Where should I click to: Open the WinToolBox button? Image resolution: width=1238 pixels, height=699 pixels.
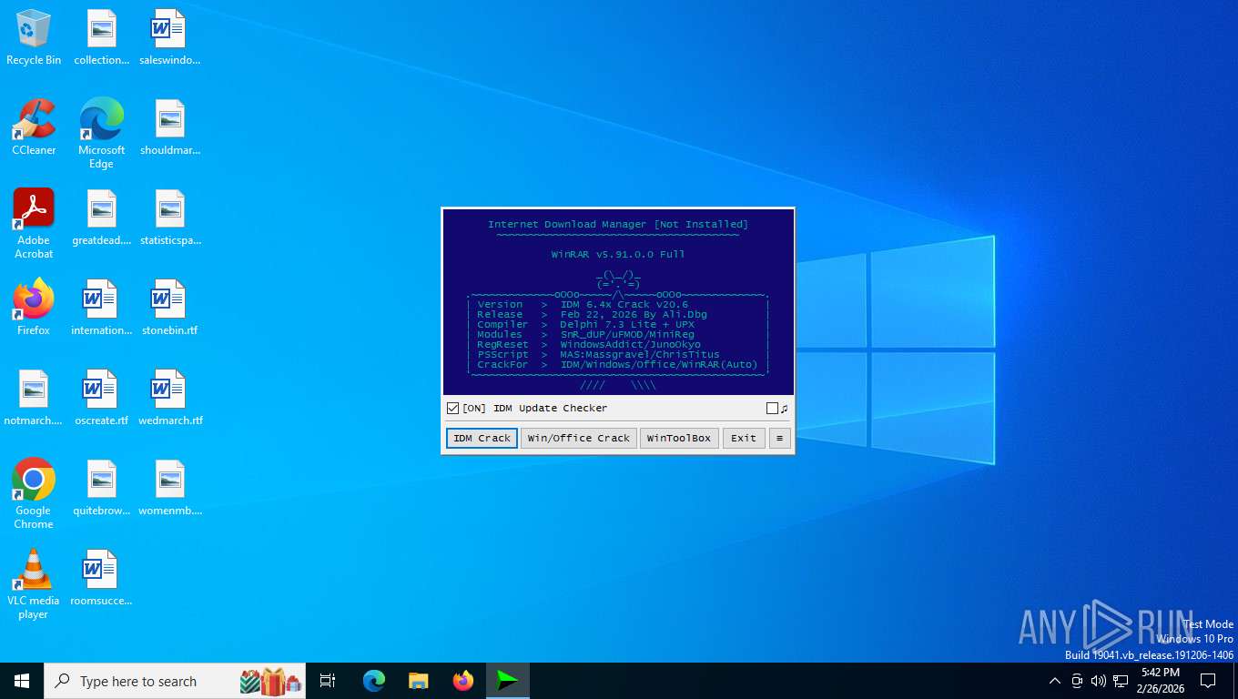679,438
